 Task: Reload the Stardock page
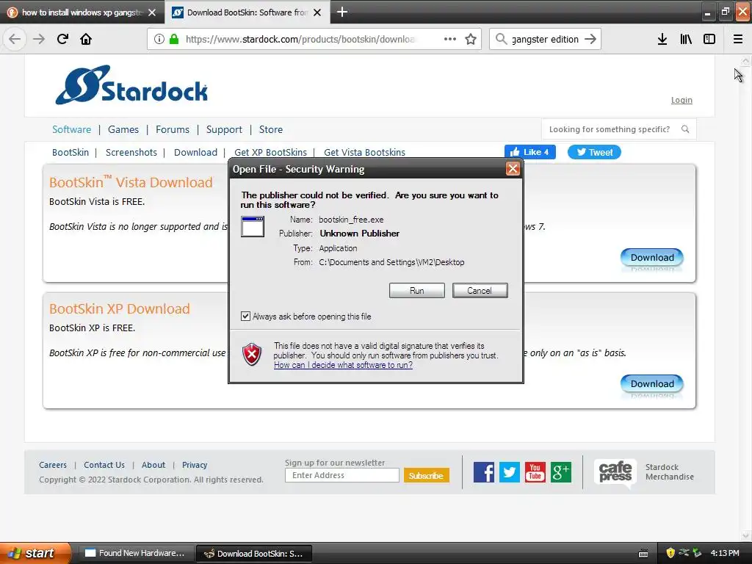click(x=62, y=39)
